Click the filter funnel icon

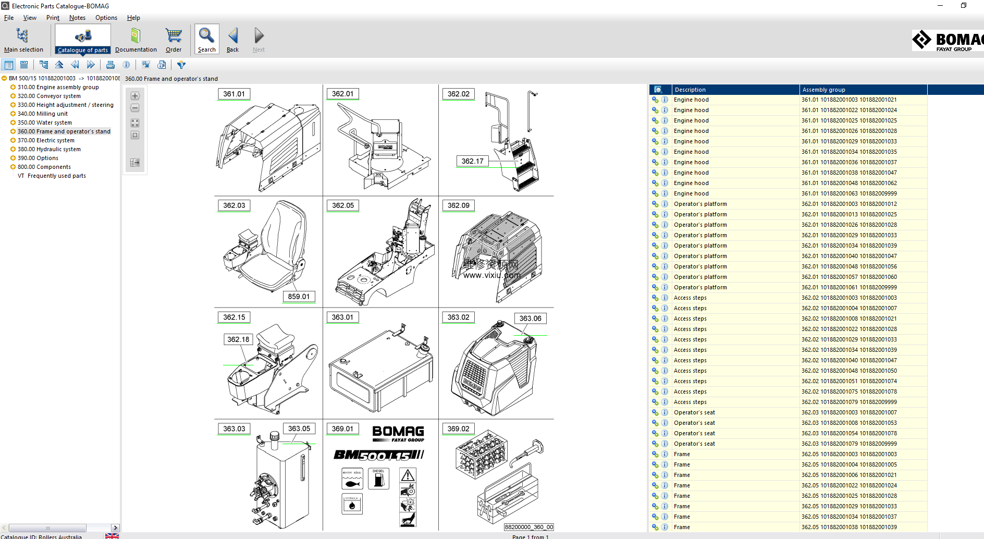click(x=181, y=65)
